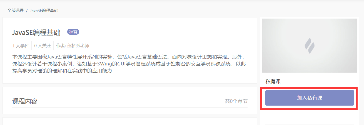
Task: Select the JavaSE编程基础 breadcrumb item
Action: [x=44, y=11]
